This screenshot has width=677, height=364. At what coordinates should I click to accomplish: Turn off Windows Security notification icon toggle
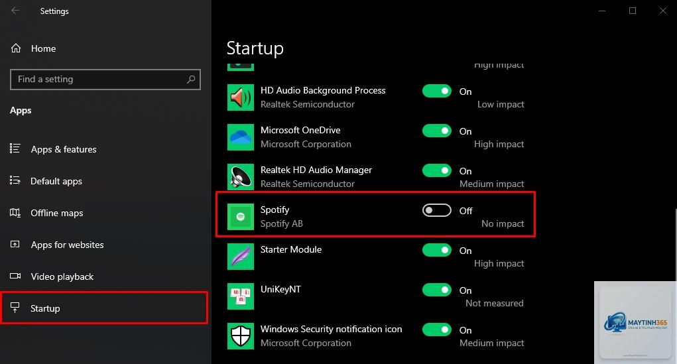click(437, 330)
